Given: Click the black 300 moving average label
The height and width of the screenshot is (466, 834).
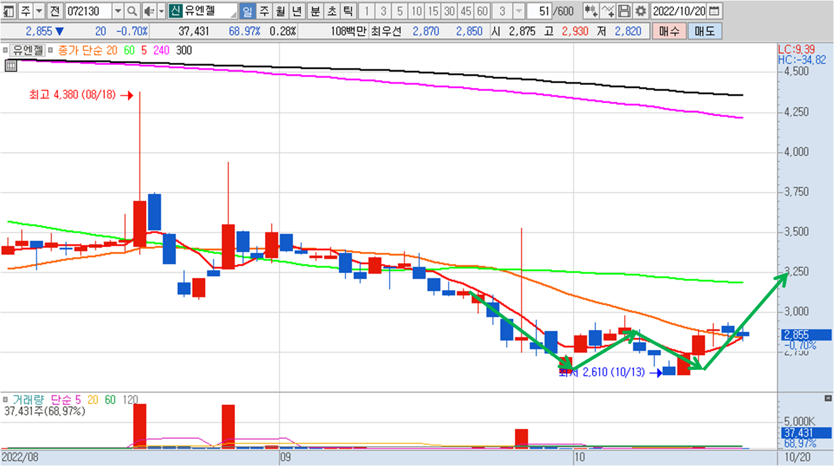Looking at the screenshot, I should click(184, 51).
